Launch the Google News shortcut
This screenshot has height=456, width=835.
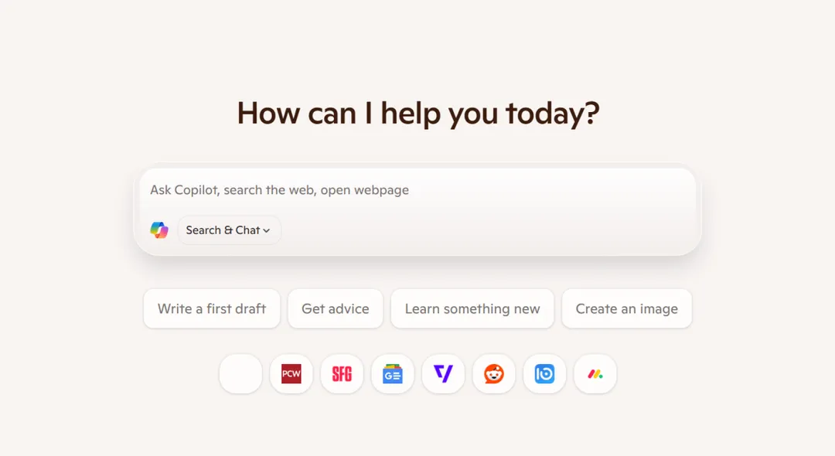tap(393, 374)
